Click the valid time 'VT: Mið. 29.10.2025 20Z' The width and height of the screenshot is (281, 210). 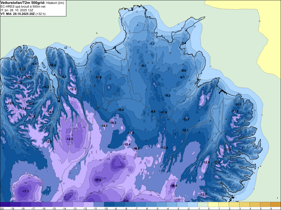click(17, 14)
